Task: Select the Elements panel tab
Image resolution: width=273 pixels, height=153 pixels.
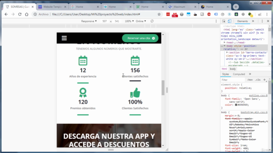Action: [x=242, y=21]
